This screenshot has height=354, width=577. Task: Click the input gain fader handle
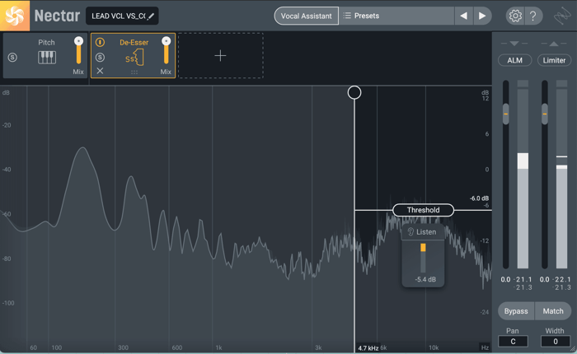click(x=506, y=114)
